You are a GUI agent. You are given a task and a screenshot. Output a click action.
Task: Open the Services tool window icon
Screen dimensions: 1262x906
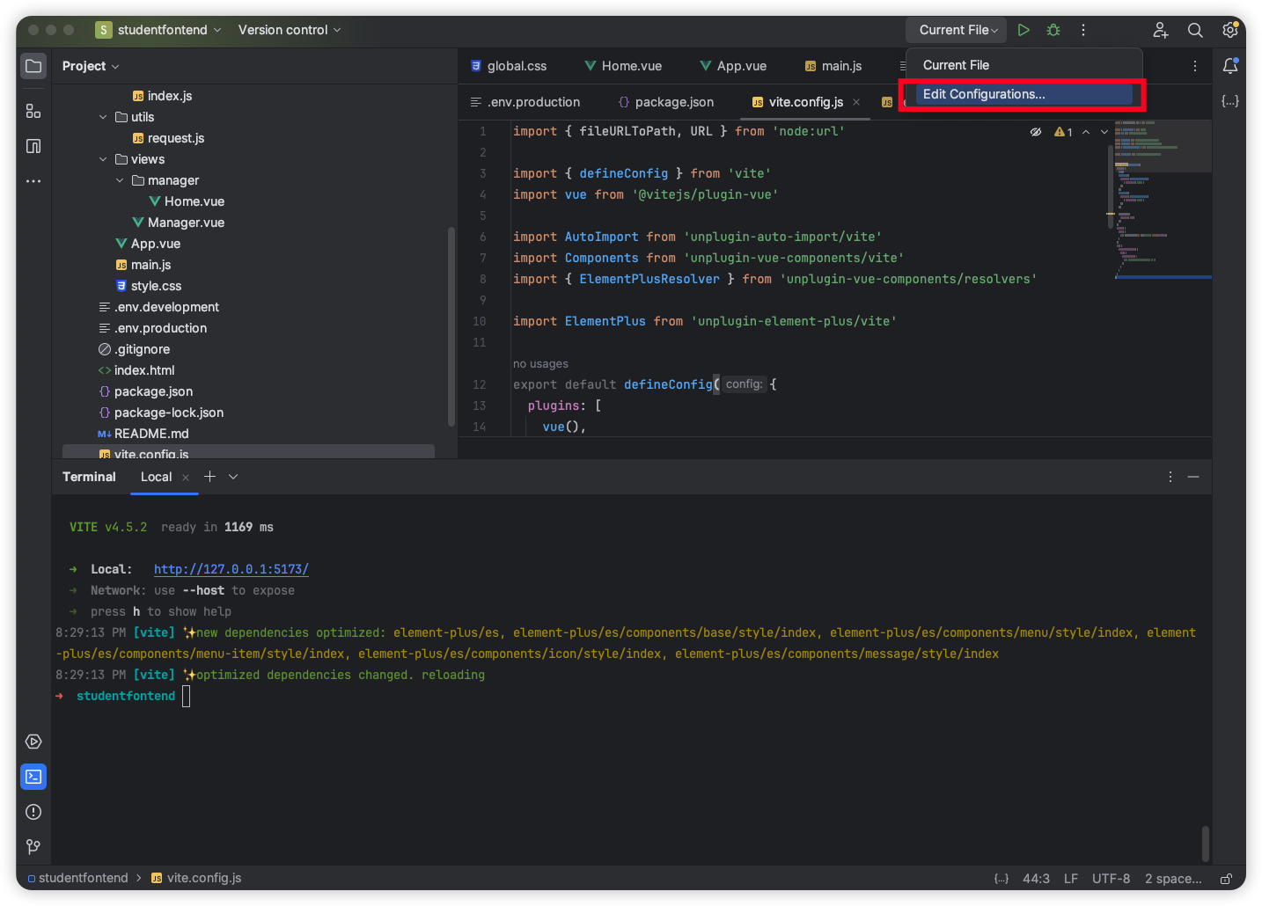(33, 742)
